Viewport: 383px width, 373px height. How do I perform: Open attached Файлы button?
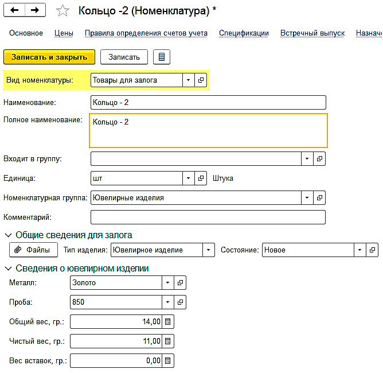point(33,250)
